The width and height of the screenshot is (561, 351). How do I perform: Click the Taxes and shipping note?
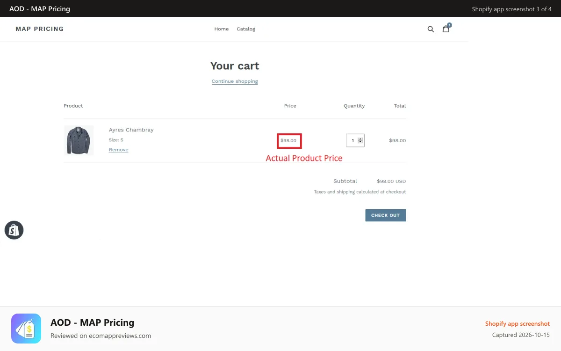pos(360,192)
